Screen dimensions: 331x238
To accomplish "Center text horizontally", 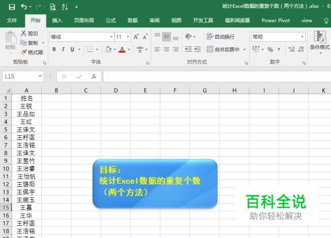I will pyautogui.click(x=167, y=49).
